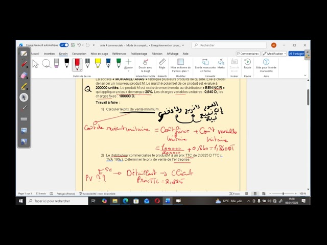The height and width of the screenshot is (245, 327).
Task: Open Windows Start menu
Action: pos(21,201)
